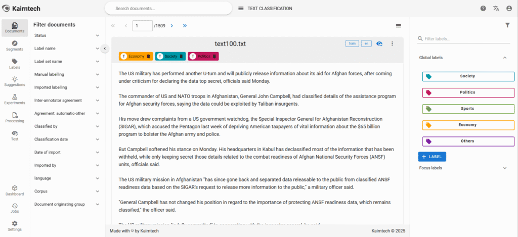Expand the Focus labels section
518x237 pixels.
[504, 168]
